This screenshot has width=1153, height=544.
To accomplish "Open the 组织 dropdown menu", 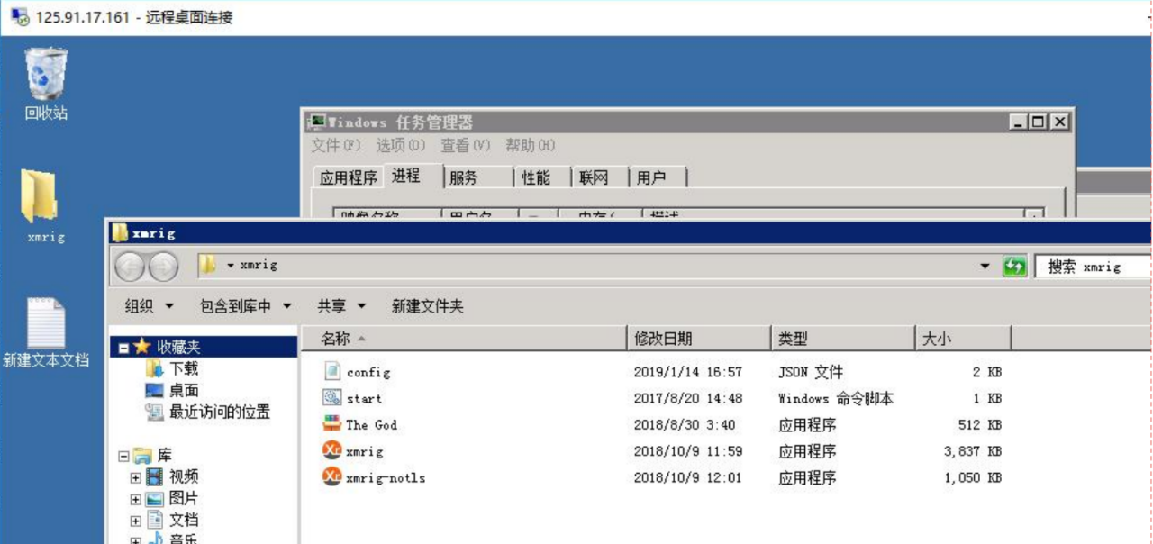I will point(150,306).
